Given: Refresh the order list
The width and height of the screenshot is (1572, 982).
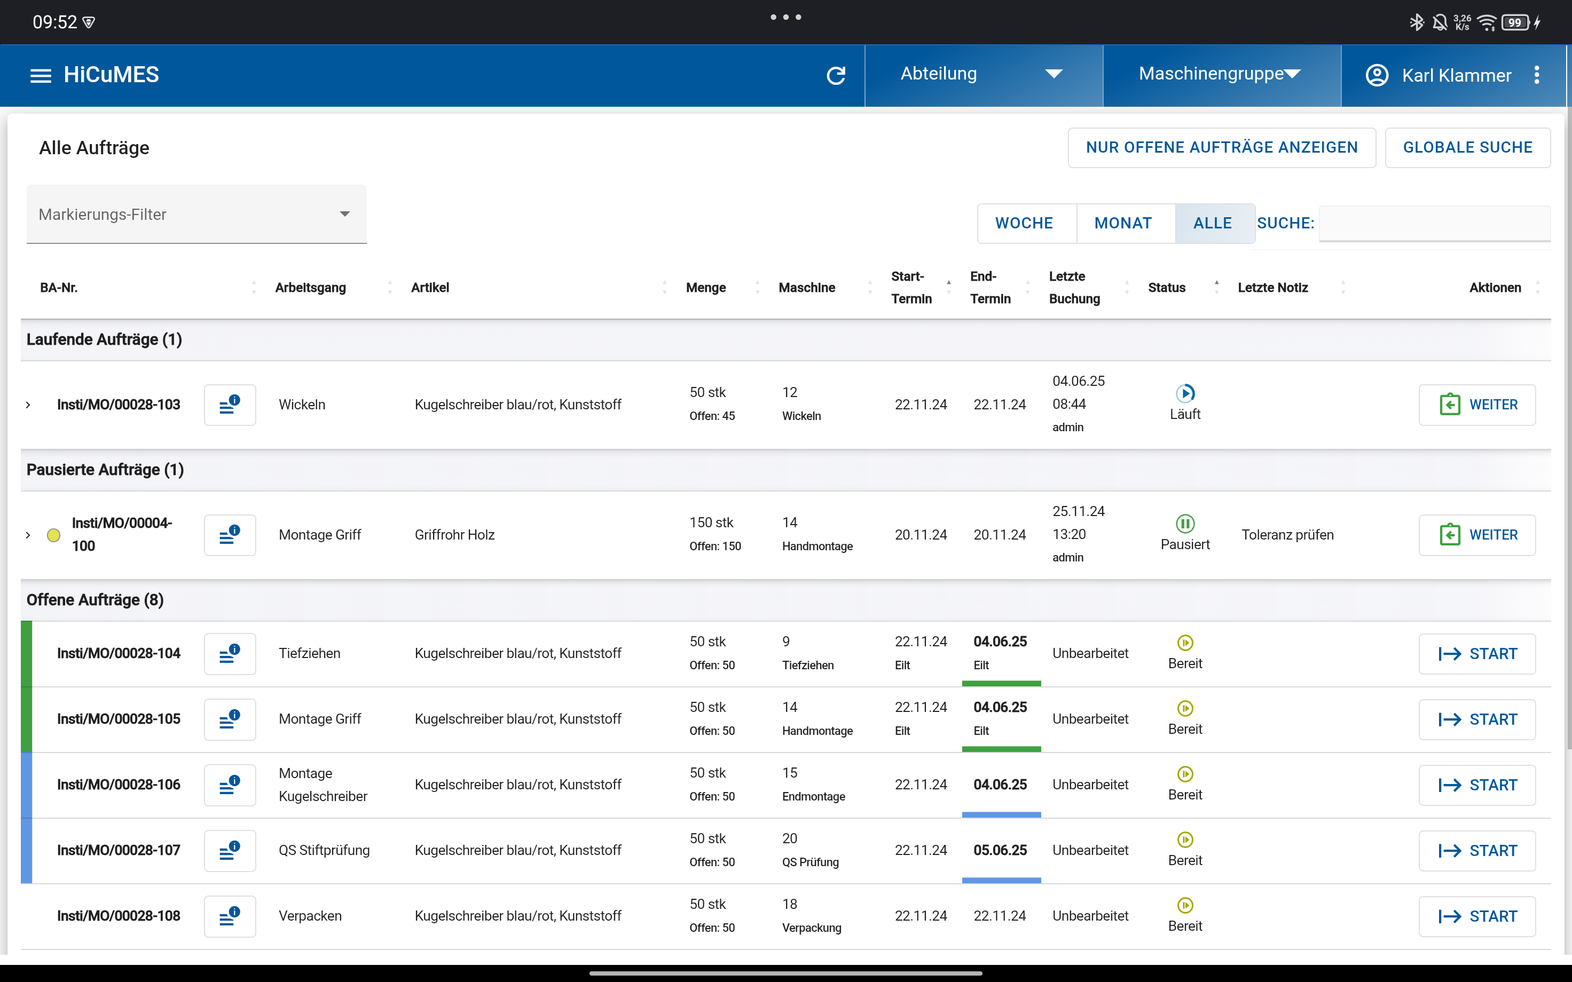Looking at the screenshot, I should pos(836,75).
